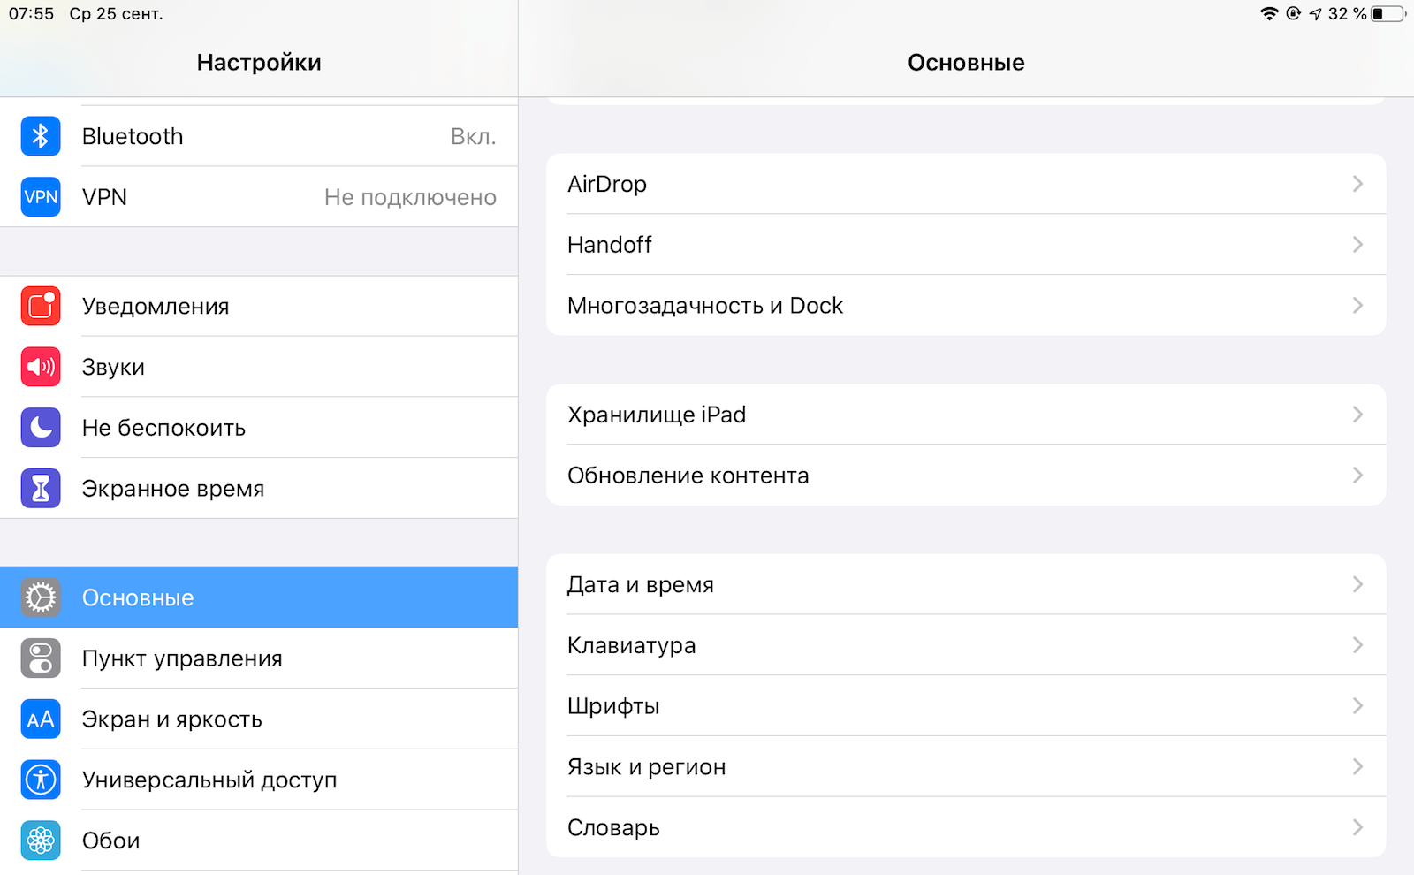Screen dimensions: 1414x875
Task: Open Уведомления via its red icon
Action: click(41, 306)
